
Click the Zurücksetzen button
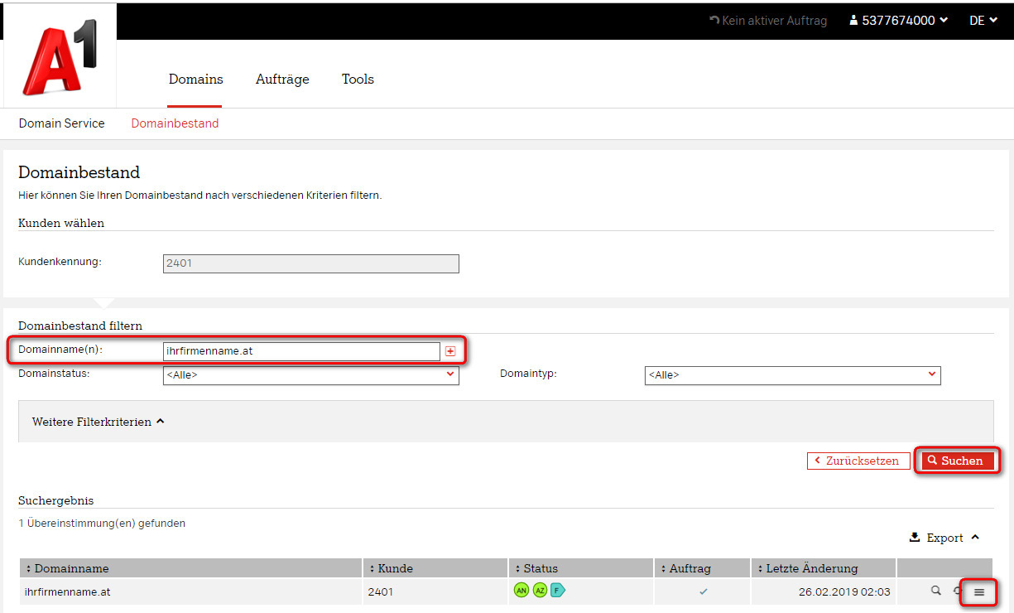click(x=857, y=461)
